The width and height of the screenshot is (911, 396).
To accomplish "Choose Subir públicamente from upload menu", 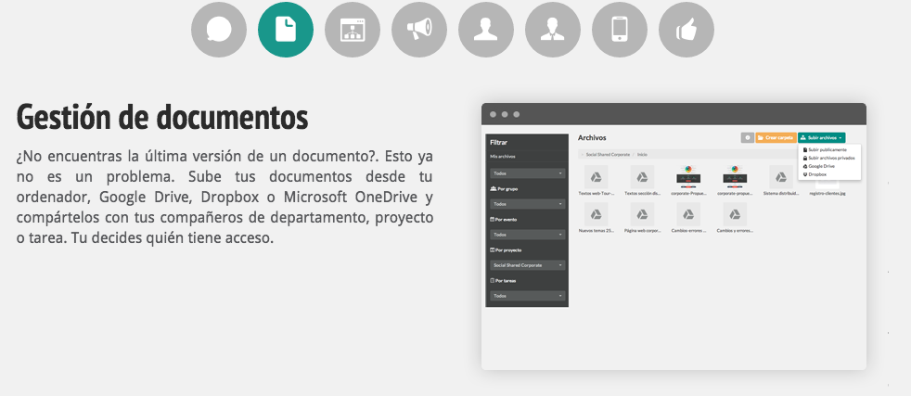I will click(826, 149).
